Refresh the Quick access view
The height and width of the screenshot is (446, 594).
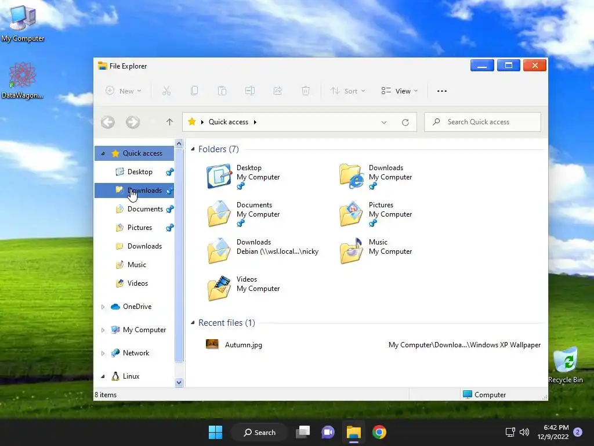(x=405, y=122)
